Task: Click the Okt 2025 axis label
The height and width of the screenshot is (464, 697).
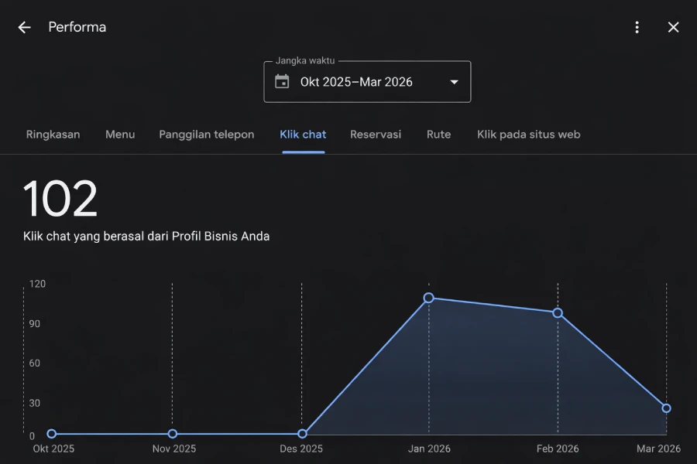Action: pyautogui.click(x=53, y=449)
